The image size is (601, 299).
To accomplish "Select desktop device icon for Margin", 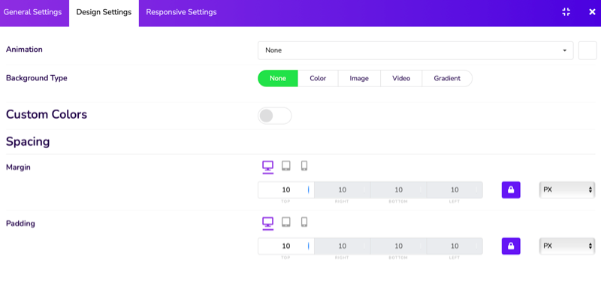I will point(268,167).
